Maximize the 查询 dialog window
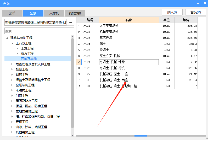Viewport: 208px width, 141px height. (198, 3)
